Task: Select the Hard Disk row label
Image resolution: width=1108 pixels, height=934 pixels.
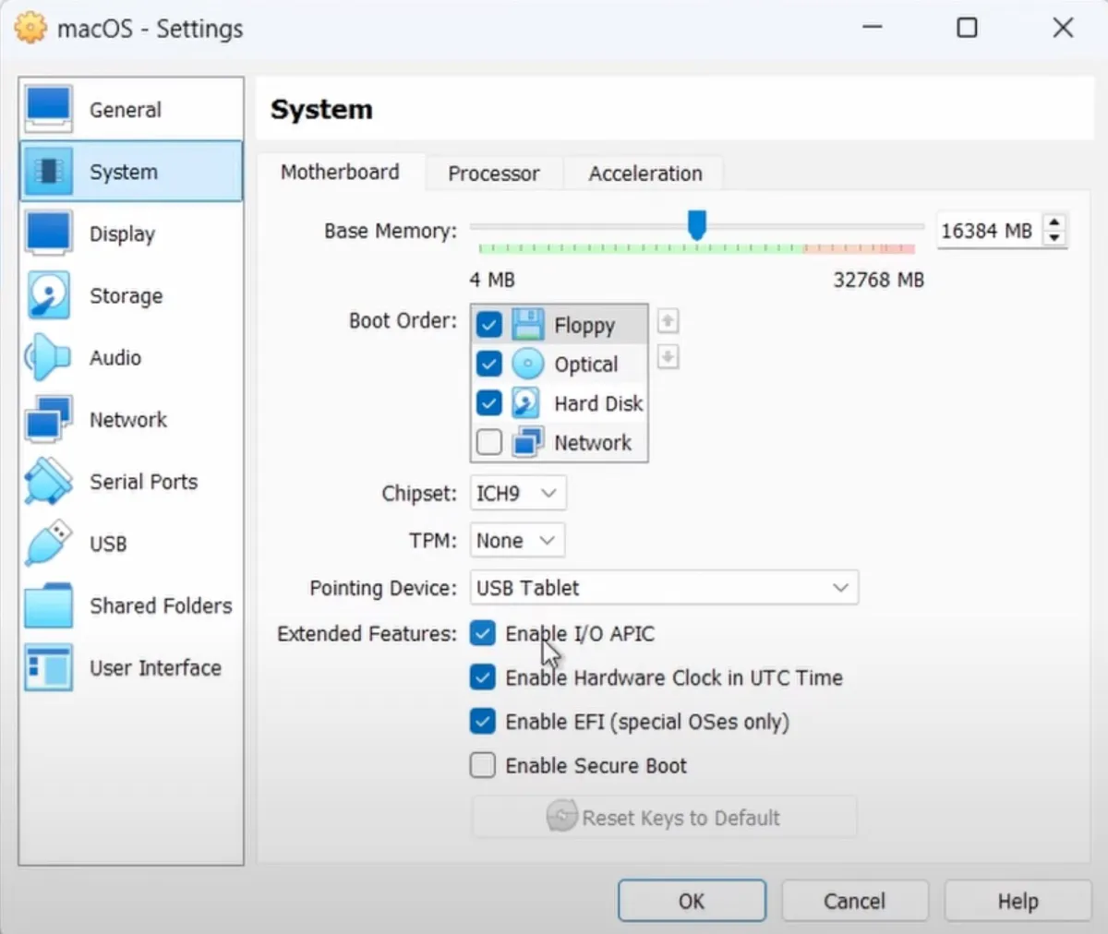Action: [598, 403]
